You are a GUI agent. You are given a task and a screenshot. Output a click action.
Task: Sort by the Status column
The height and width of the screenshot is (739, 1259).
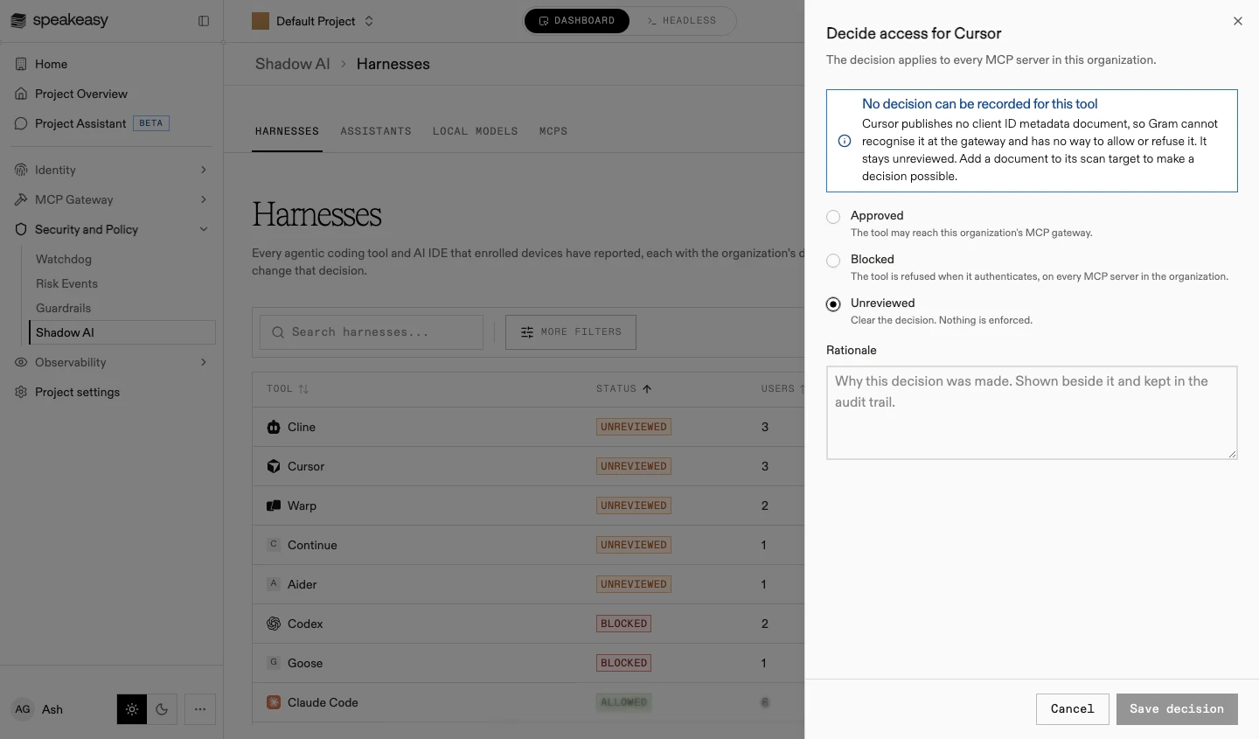click(624, 388)
